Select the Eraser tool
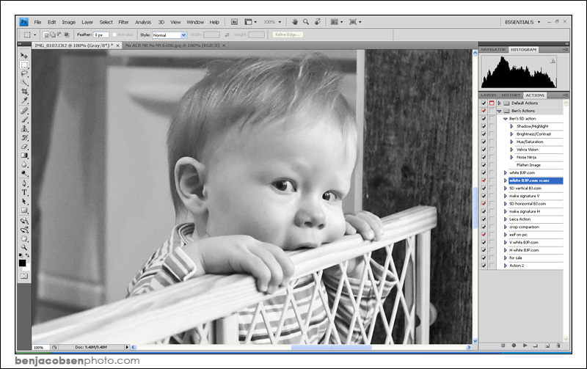The width and height of the screenshot is (587, 369). [24, 147]
